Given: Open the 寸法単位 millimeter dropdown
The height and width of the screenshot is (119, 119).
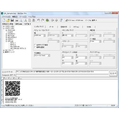Looking at the screenshot, I should pos(49,55).
